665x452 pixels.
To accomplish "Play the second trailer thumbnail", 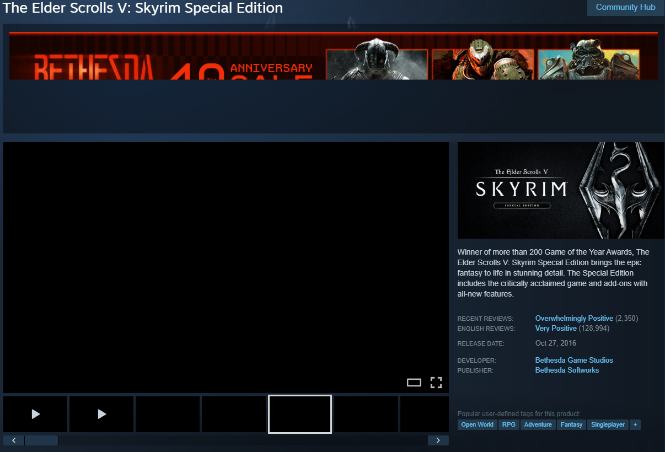I will coord(101,414).
